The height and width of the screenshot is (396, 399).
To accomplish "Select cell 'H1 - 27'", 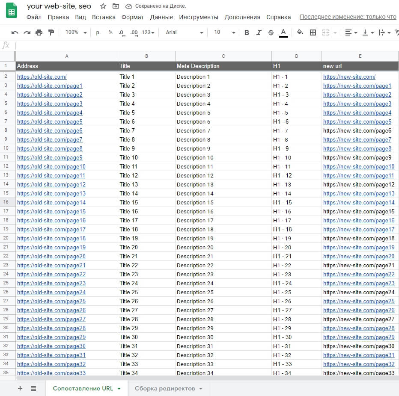I will click(x=296, y=310).
